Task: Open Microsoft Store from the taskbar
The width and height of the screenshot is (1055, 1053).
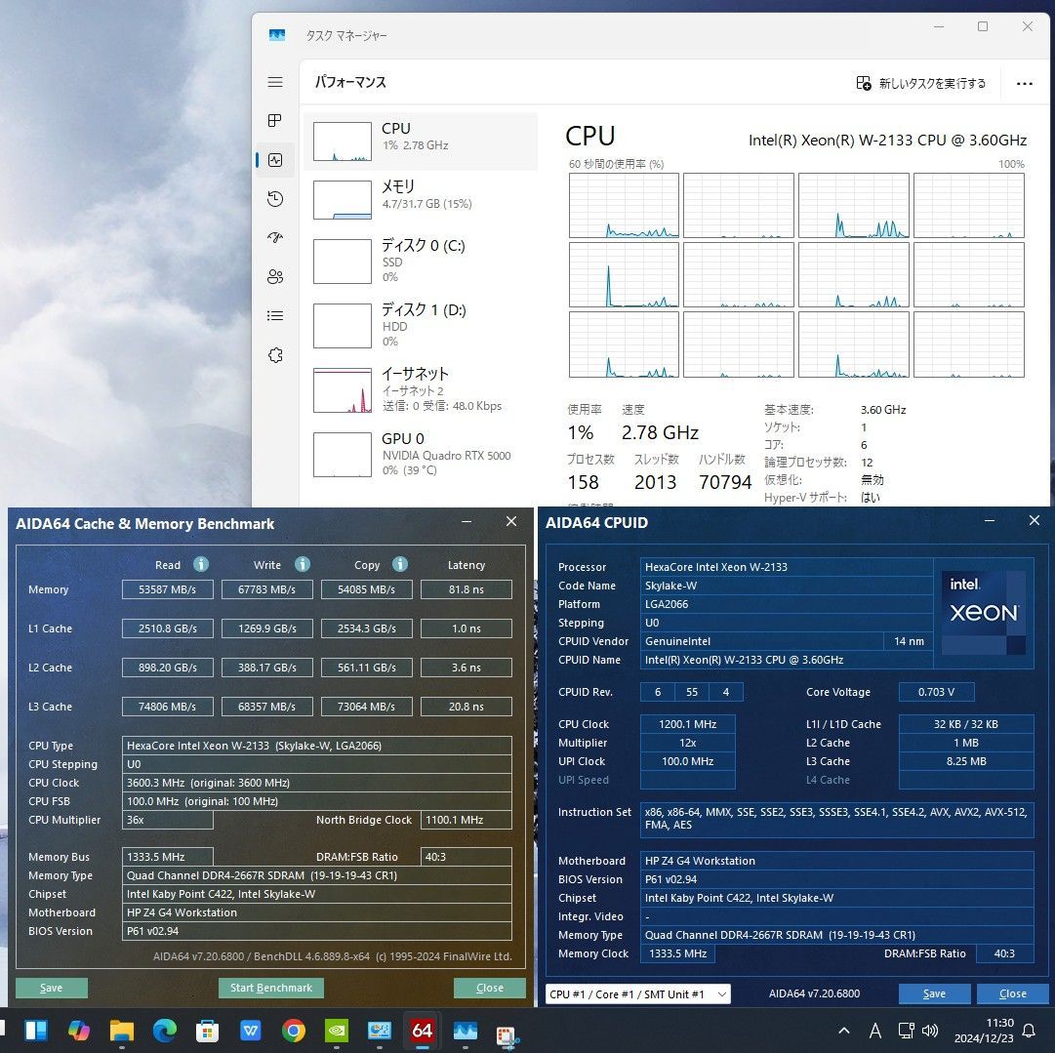Action: point(207,1031)
